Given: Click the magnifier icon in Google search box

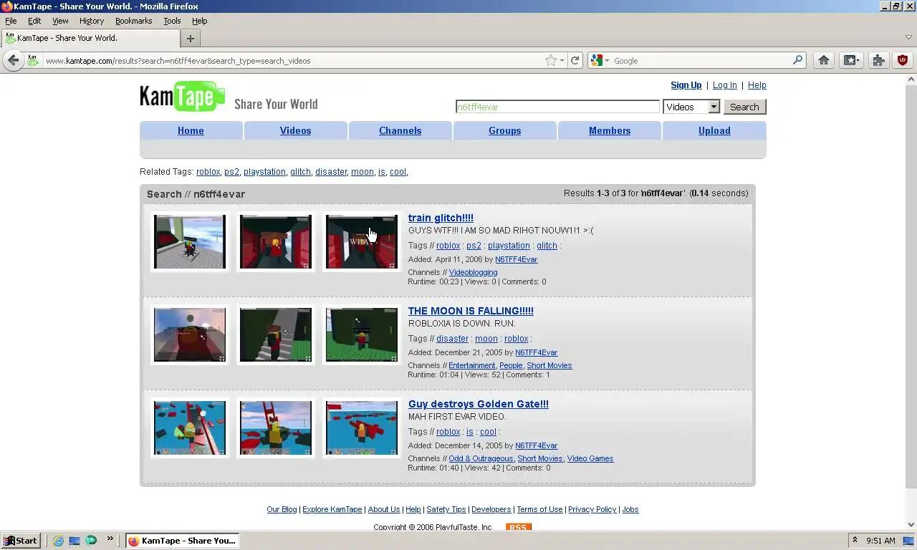Looking at the screenshot, I should point(797,61).
